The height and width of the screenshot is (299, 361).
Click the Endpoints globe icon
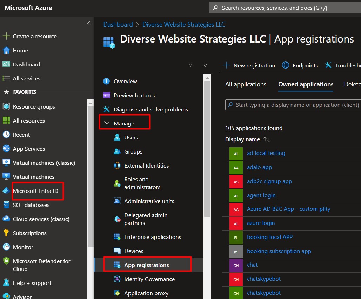coord(286,65)
